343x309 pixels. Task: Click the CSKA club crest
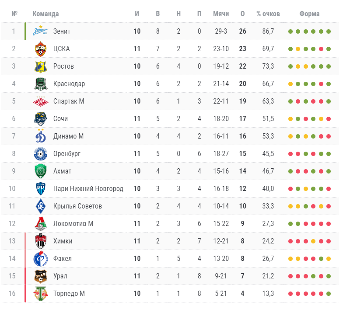tap(41, 49)
